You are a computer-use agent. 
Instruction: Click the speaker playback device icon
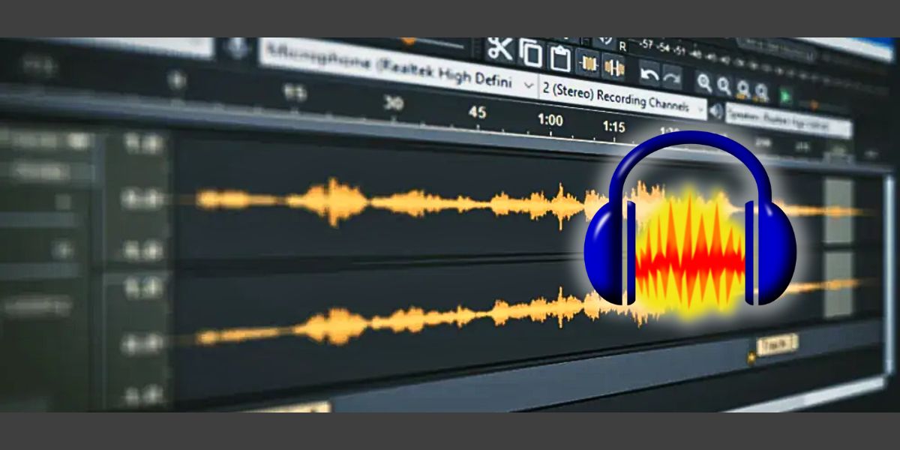tap(716, 112)
